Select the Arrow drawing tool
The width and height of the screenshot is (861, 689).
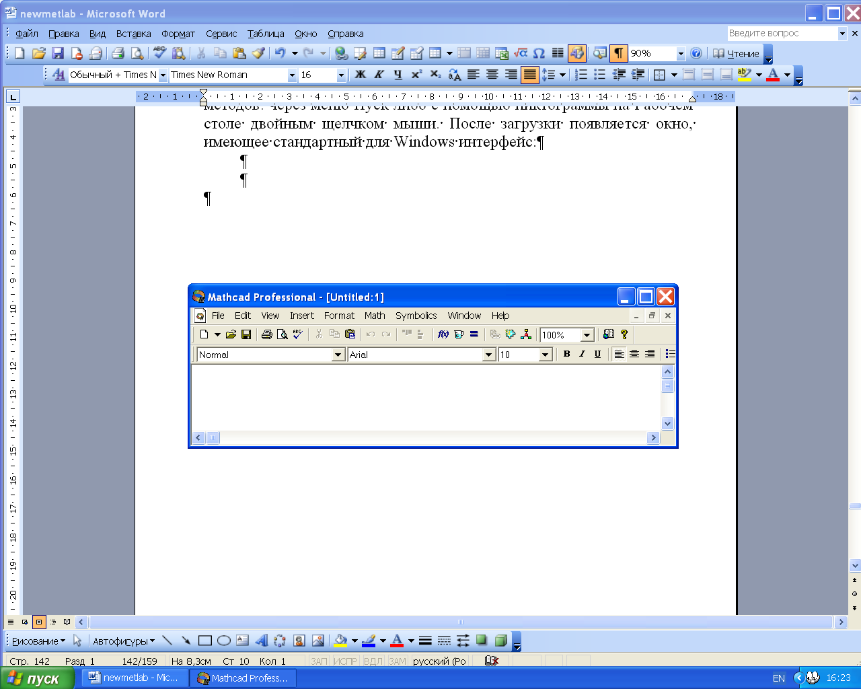[x=186, y=641]
